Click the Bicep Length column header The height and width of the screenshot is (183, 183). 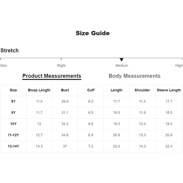(x=39, y=90)
